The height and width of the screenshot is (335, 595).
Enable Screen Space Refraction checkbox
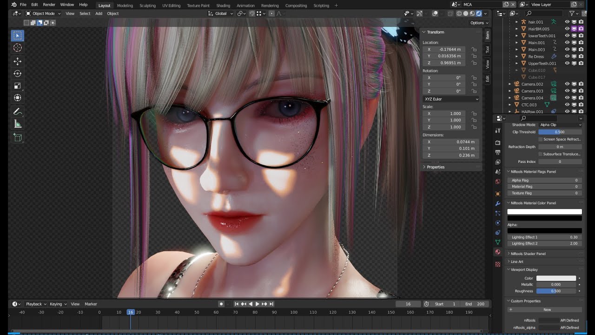pos(541,139)
